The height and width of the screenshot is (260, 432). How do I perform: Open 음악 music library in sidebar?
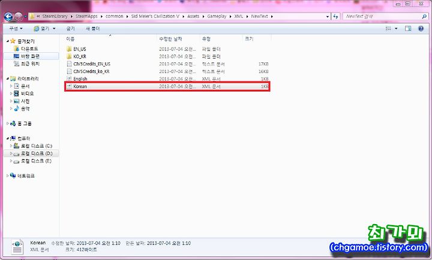click(25, 108)
